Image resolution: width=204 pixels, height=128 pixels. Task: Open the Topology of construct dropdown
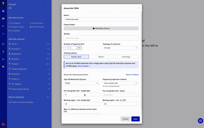click(x=121, y=48)
